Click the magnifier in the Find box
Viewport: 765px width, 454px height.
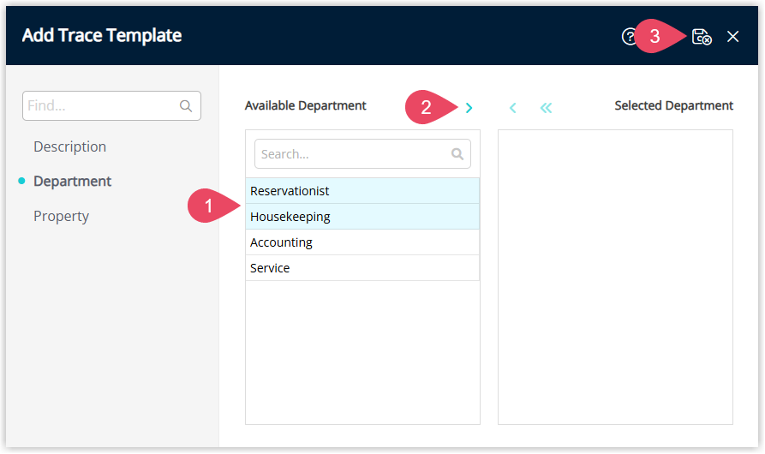185,106
